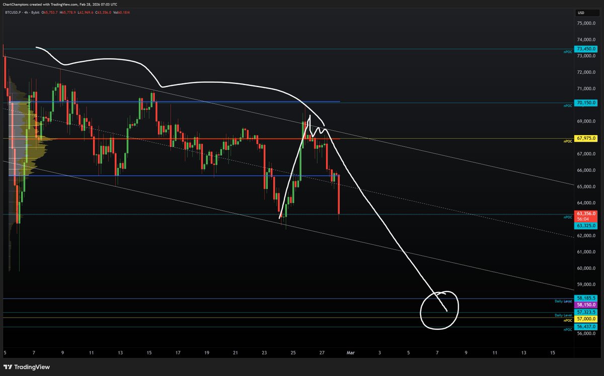Viewport: 604px width, 376px height.
Task: Select the 58,185.5 price label
Action: [586, 298]
